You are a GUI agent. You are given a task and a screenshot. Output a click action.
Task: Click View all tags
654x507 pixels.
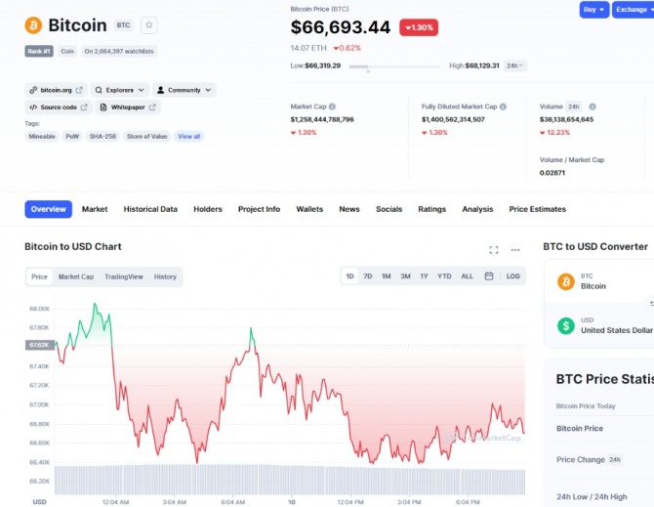(189, 137)
